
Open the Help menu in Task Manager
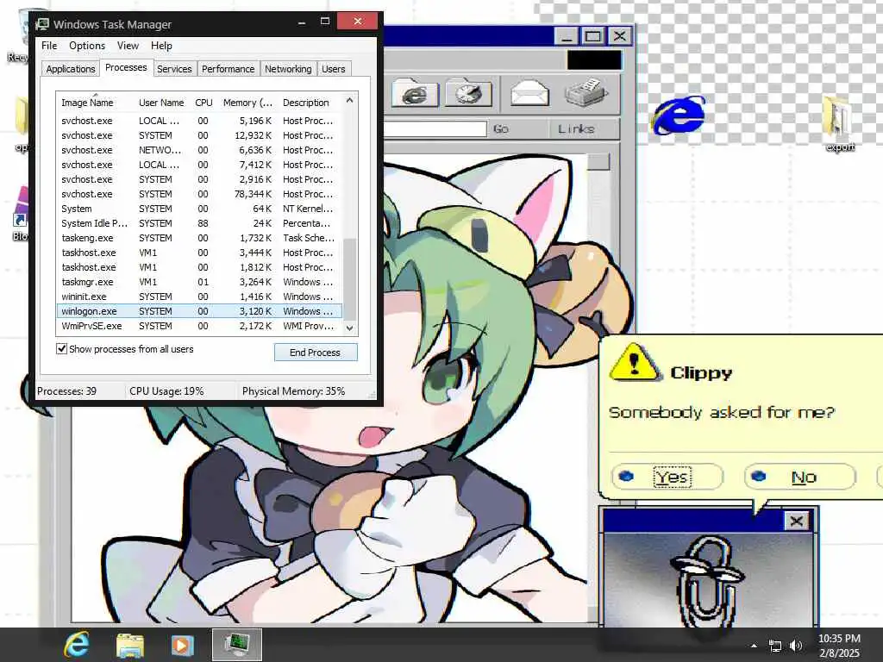coord(161,46)
